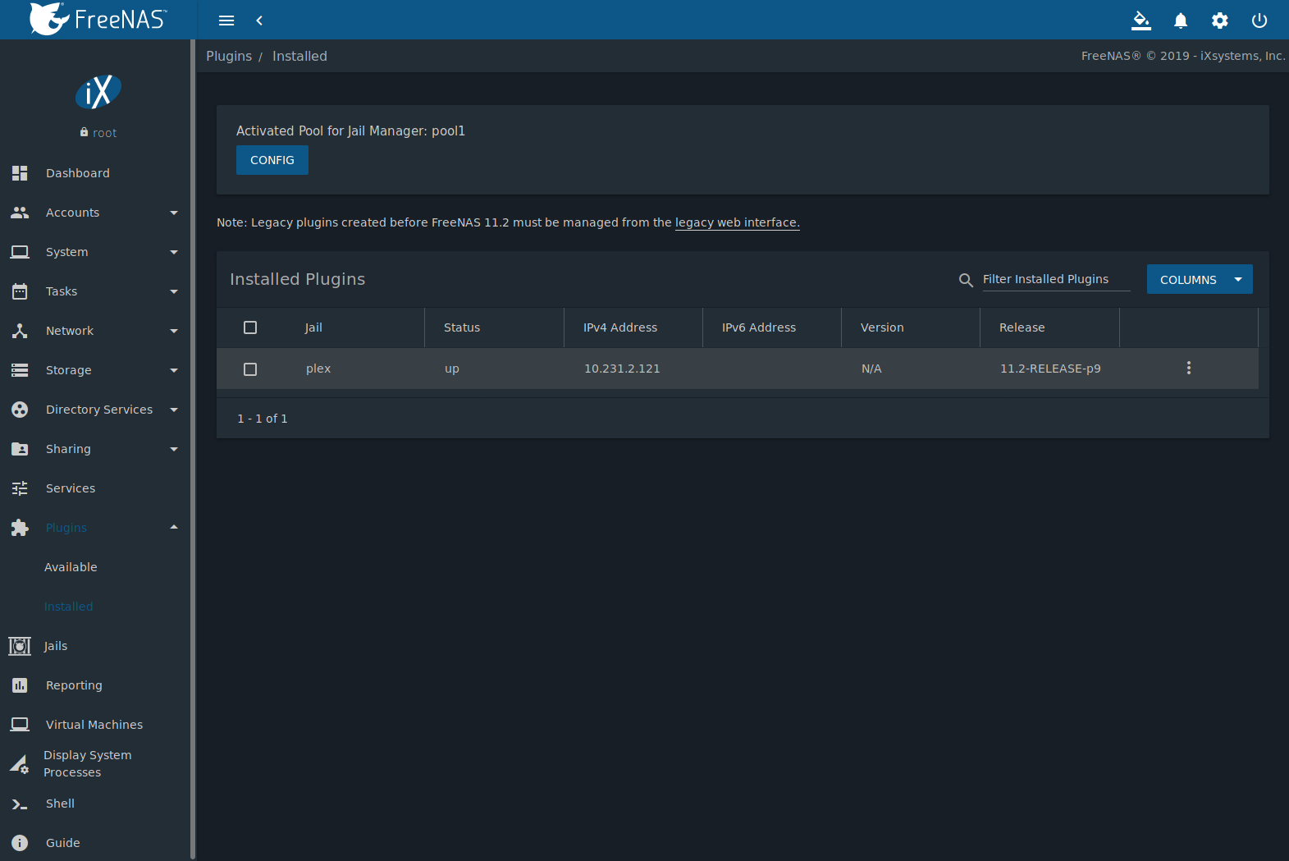Select Installed plugins submenu
1289x861 pixels.
69,607
